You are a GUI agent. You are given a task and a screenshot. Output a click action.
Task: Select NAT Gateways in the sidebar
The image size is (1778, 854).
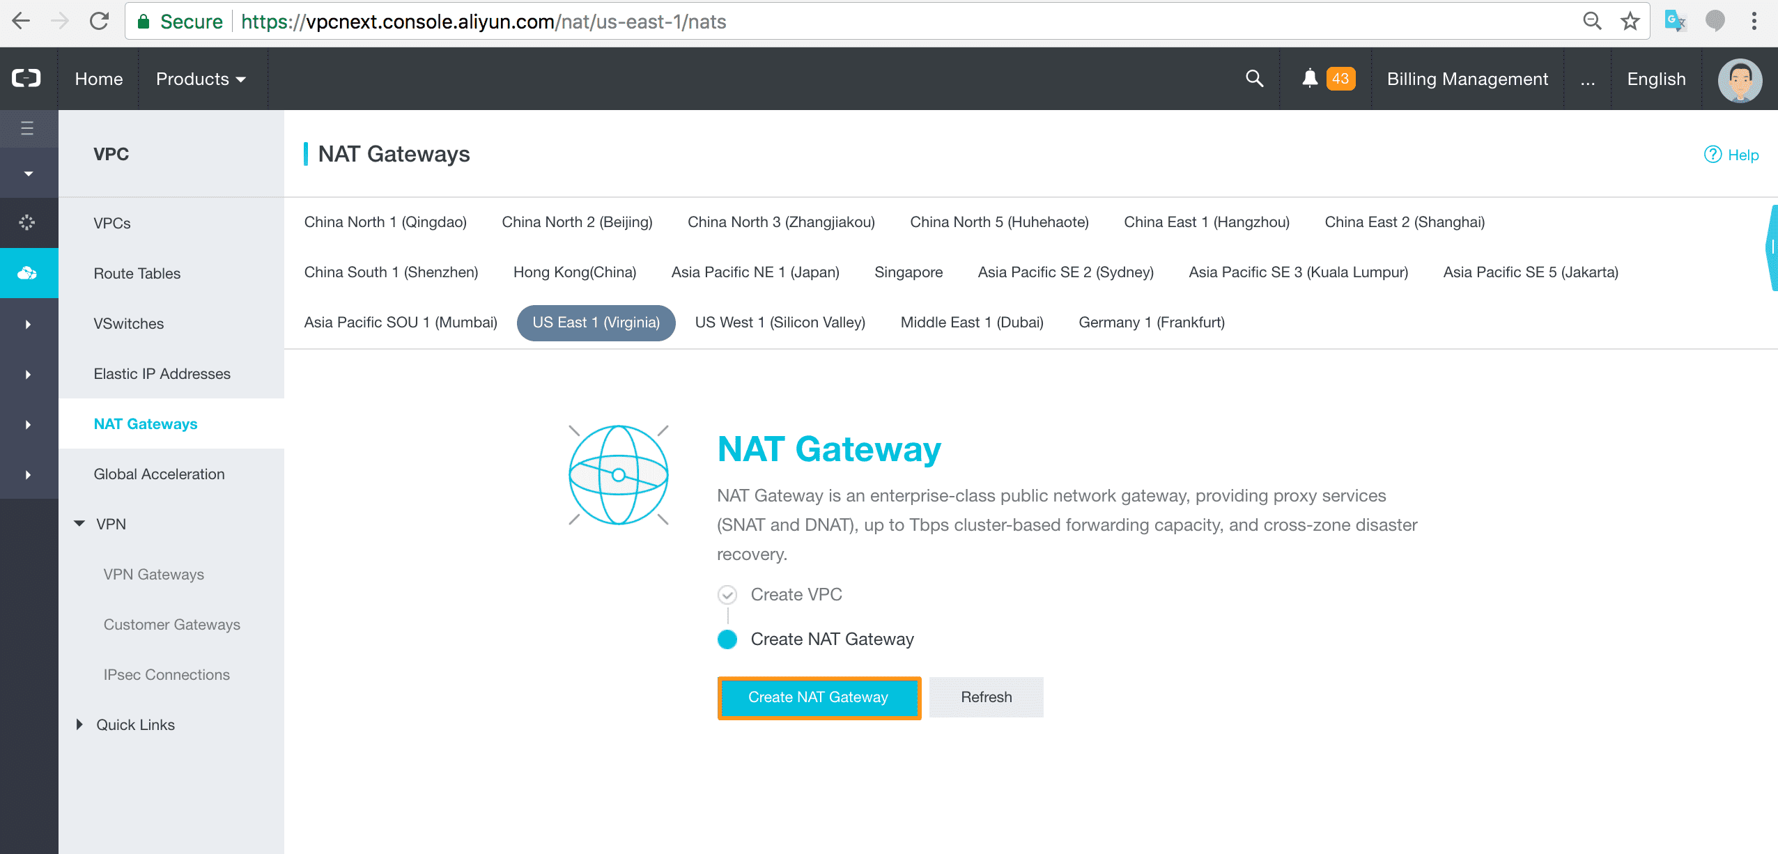tap(146, 424)
